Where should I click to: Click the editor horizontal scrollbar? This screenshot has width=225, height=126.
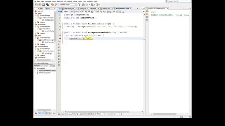click(x=98, y=112)
